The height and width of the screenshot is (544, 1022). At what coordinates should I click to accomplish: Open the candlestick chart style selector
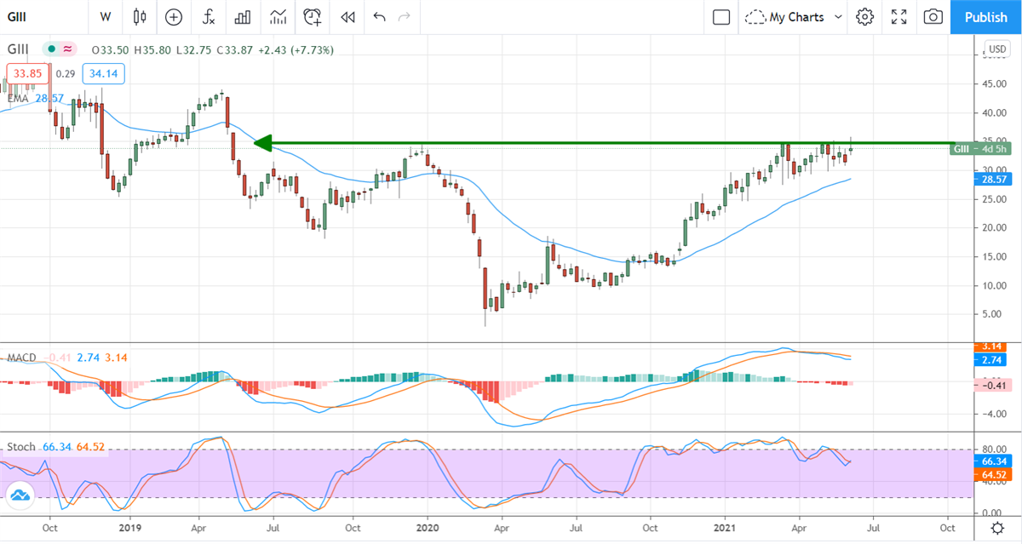click(140, 17)
